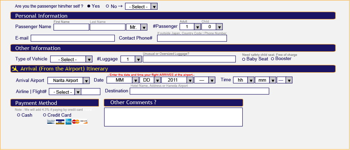
Task: Click the American Express card logo
Action: [69, 122]
